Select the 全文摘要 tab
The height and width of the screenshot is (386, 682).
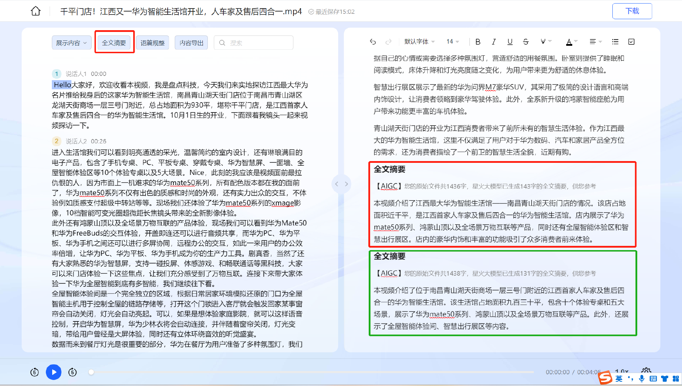pyautogui.click(x=114, y=43)
